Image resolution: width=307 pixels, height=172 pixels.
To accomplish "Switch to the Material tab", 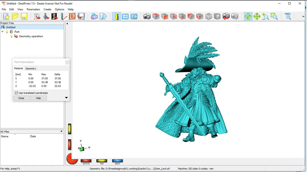I will pos(18,68).
